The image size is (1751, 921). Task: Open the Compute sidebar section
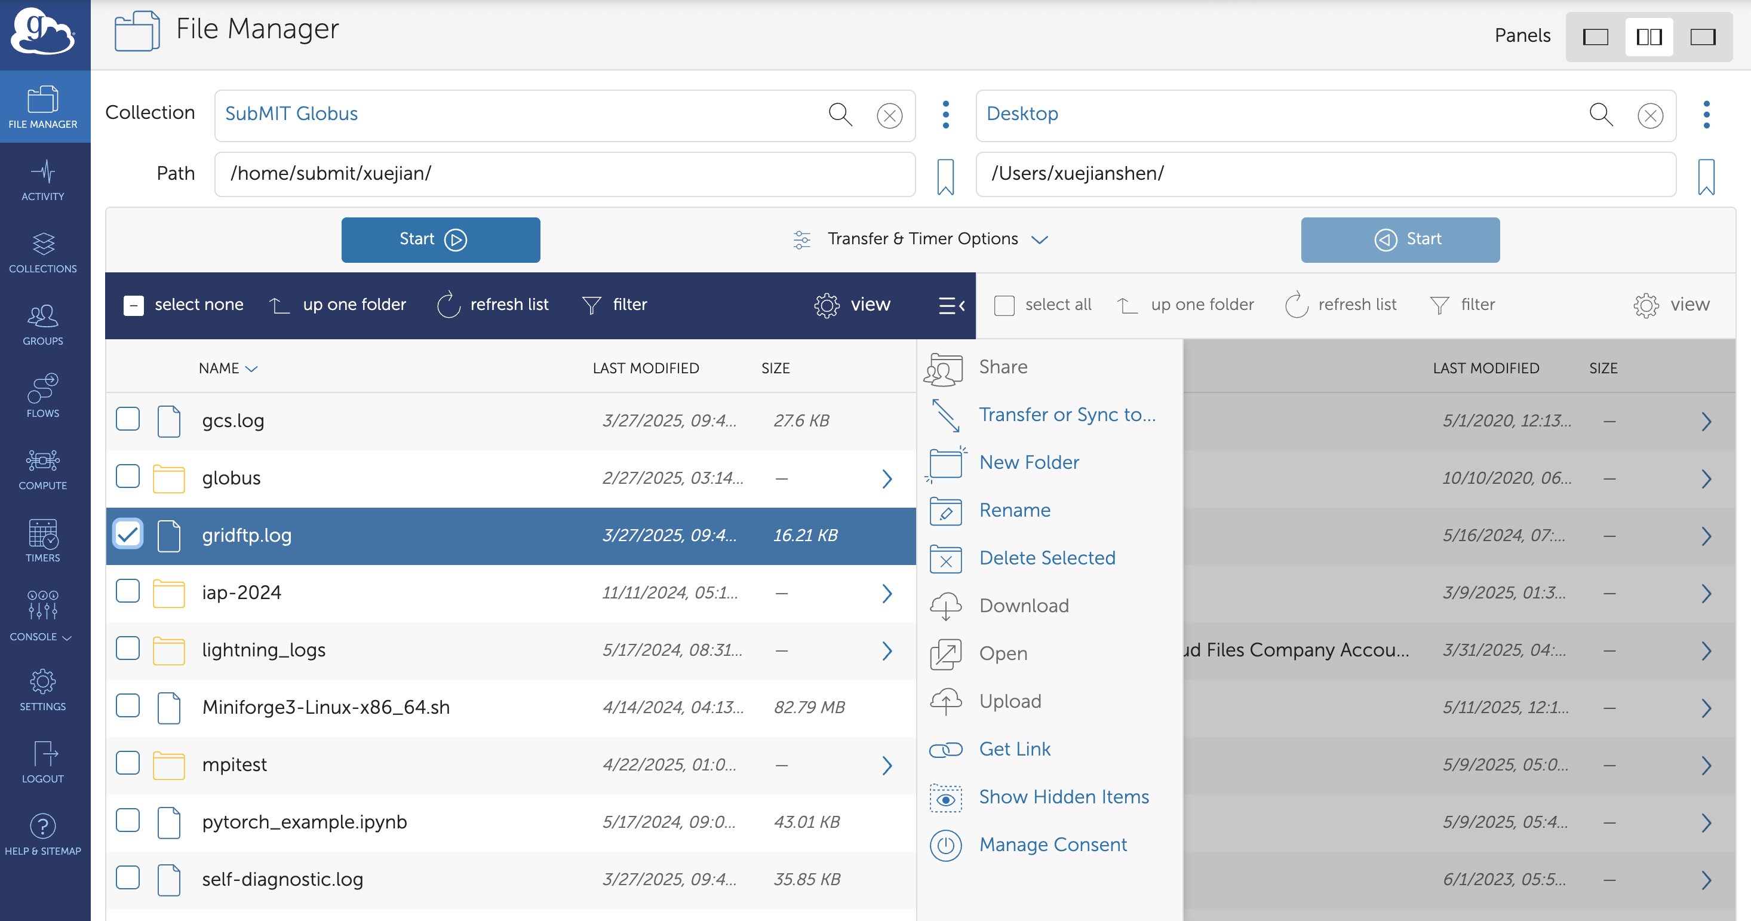(43, 469)
